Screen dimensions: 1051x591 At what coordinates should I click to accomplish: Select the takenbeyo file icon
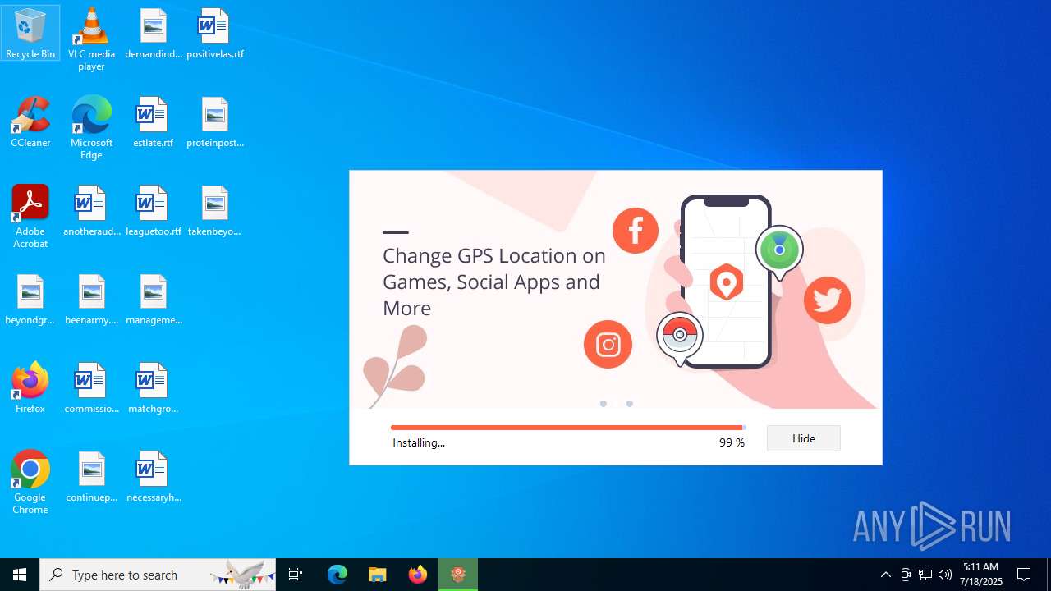[x=215, y=211]
